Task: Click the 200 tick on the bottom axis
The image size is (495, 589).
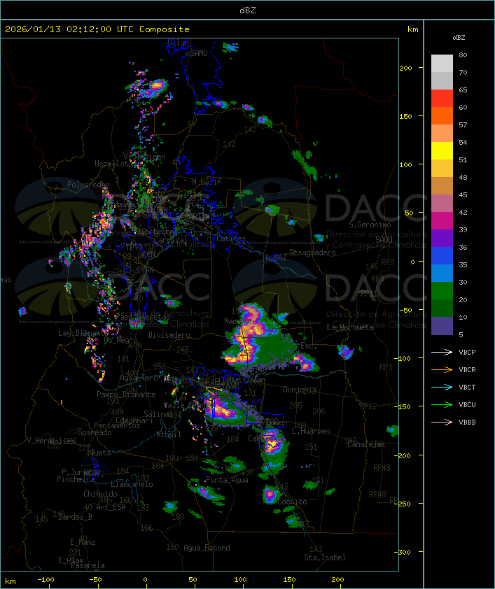Action: click(x=337, y=580)
